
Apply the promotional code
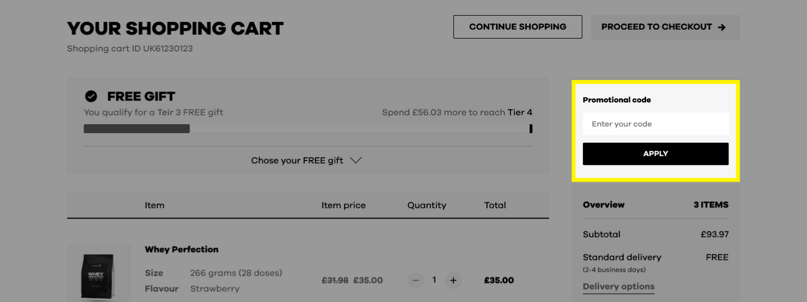pyautogui.click(x=655, y=154)
